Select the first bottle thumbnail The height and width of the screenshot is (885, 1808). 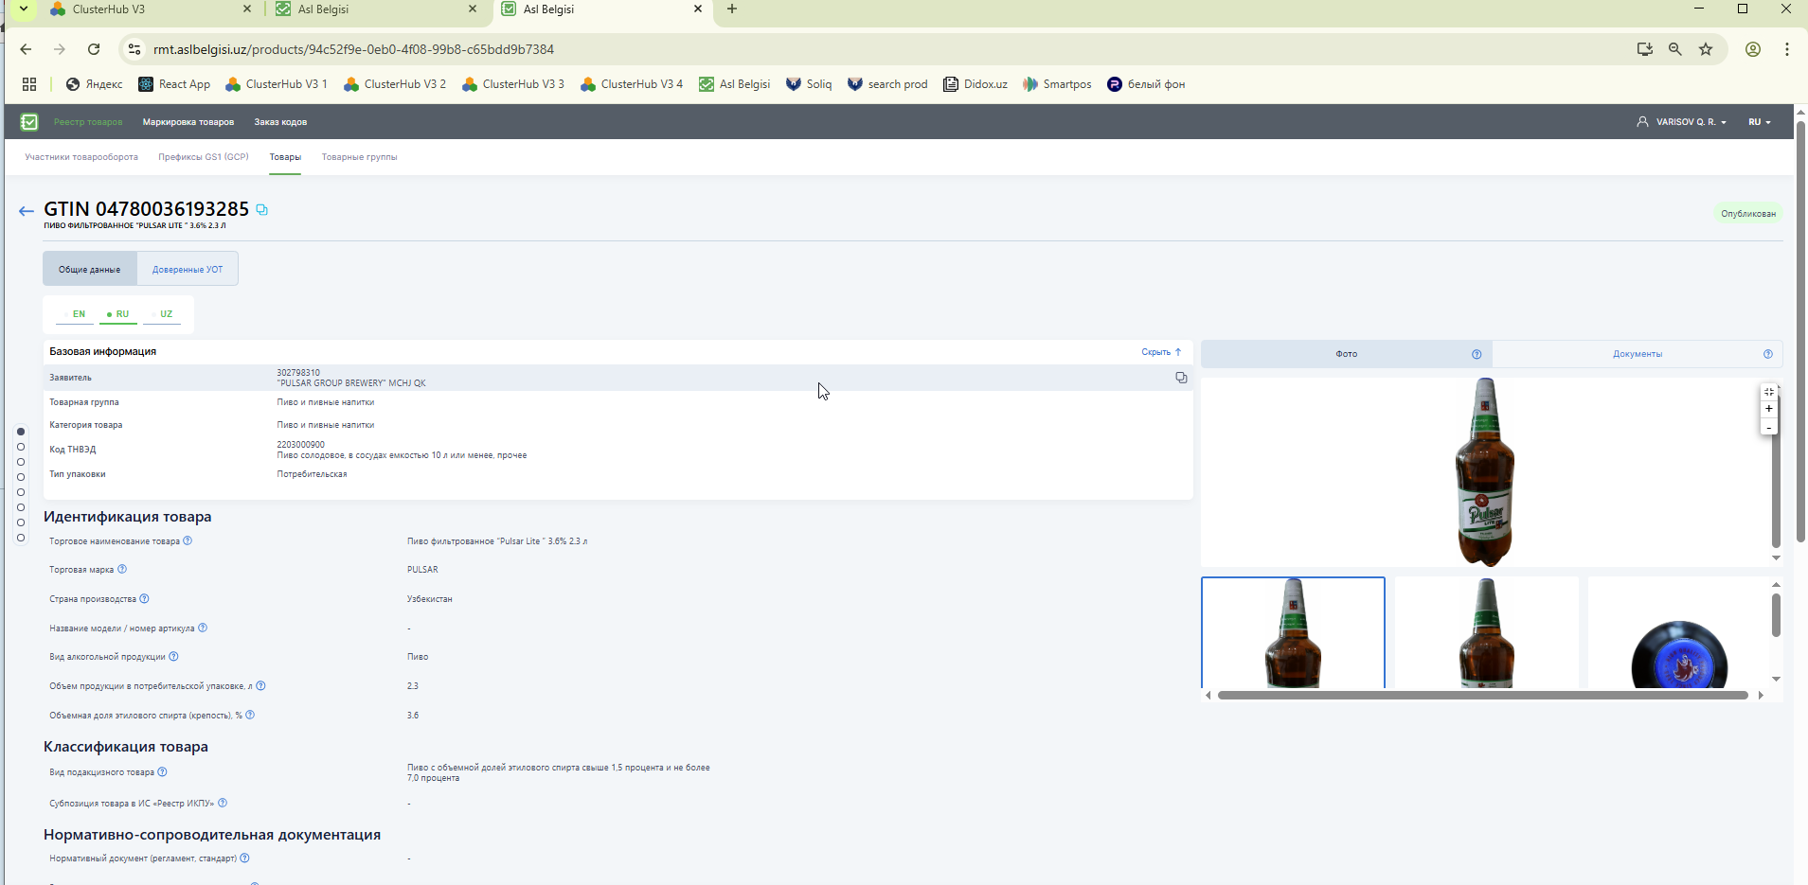(1293, 632)
